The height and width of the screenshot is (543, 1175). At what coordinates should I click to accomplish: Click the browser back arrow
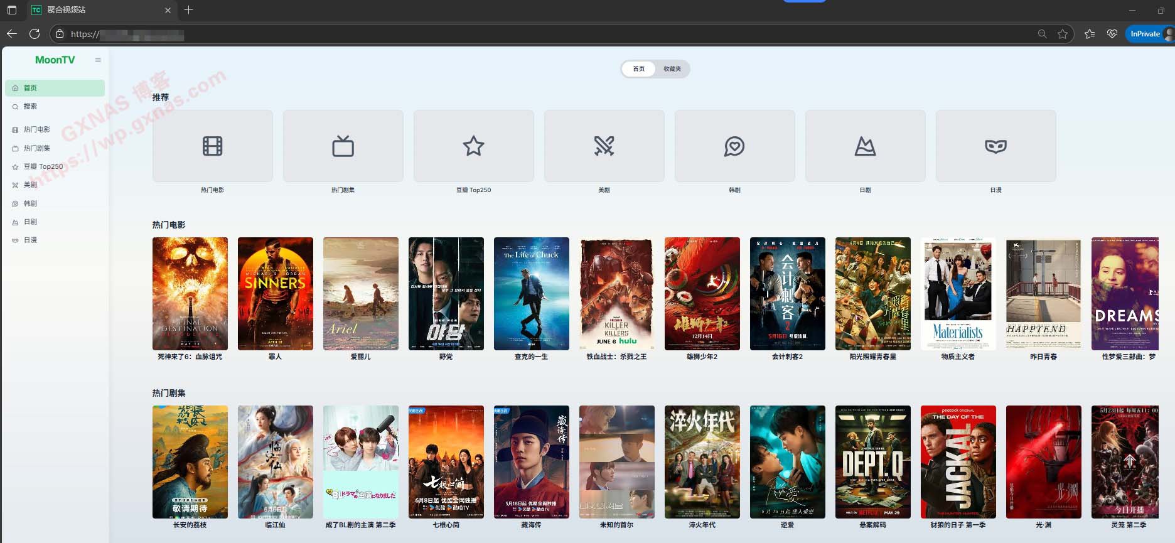click(x=11, y=34)
